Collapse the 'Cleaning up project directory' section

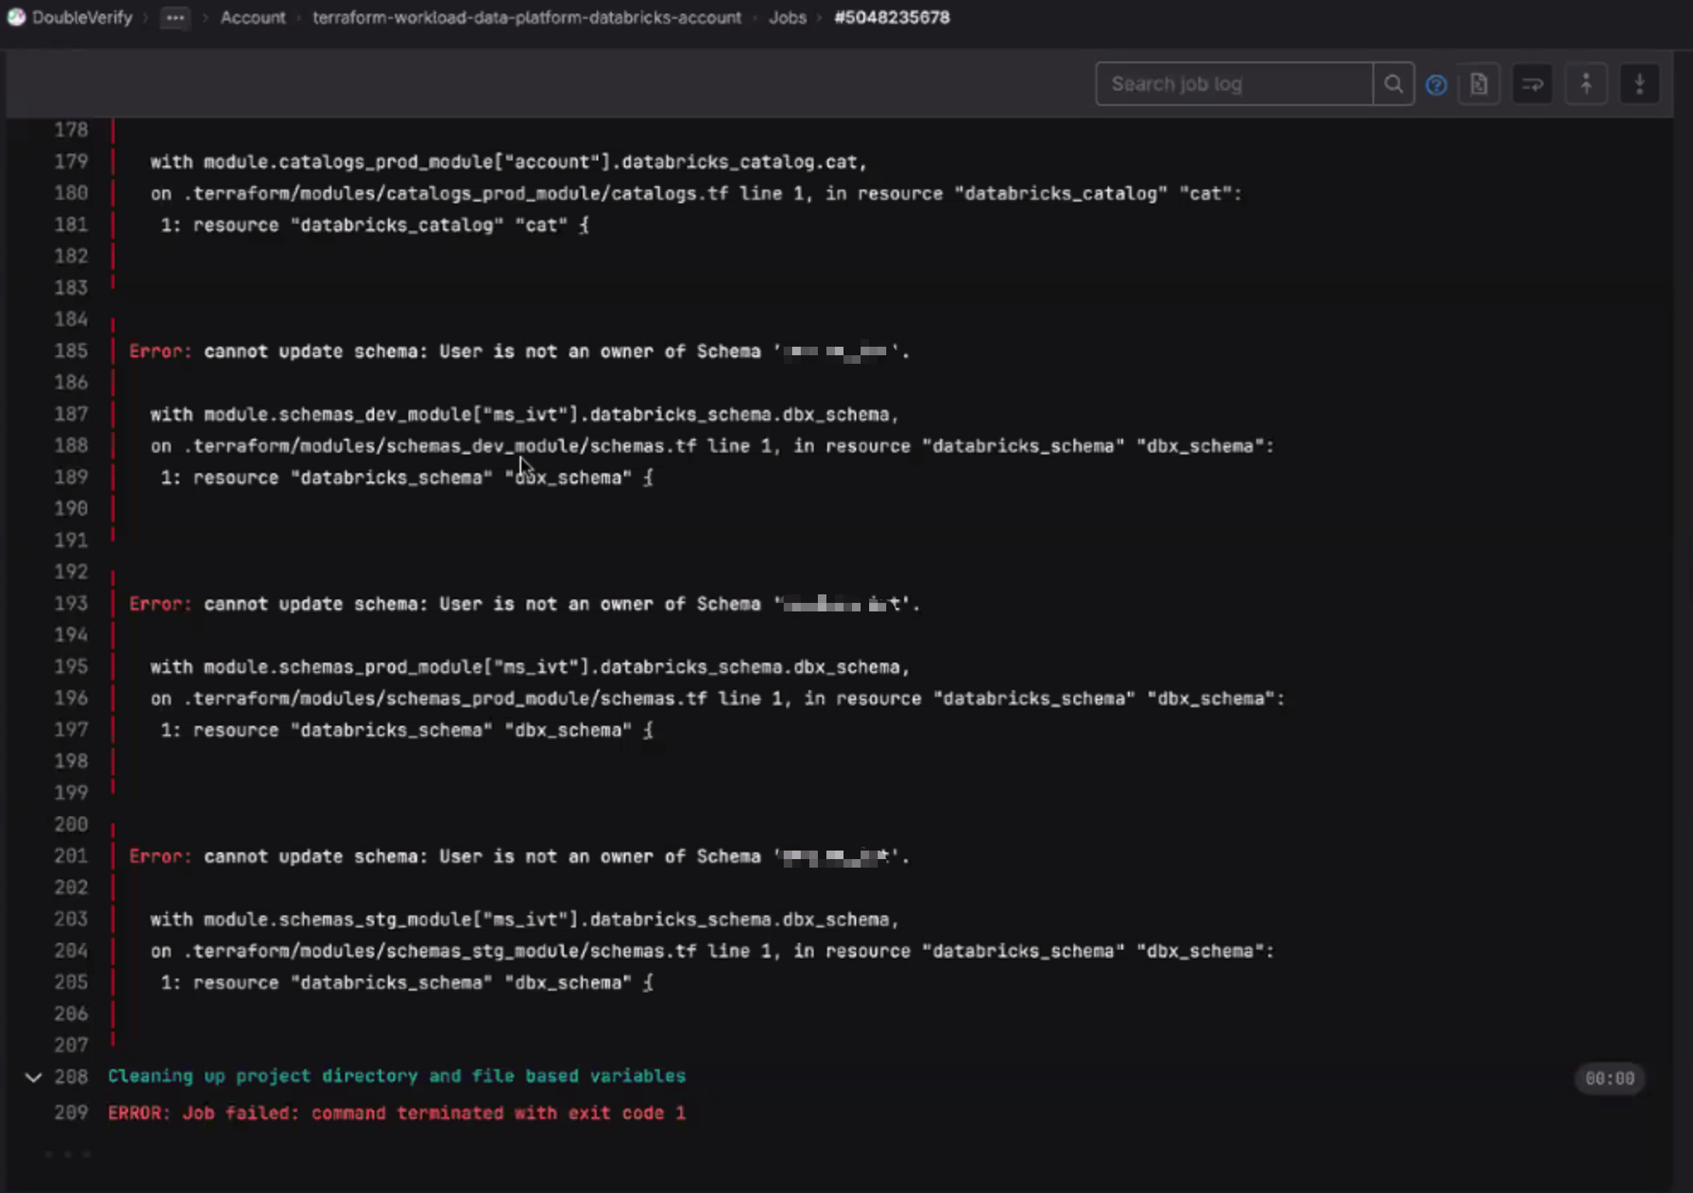coord(32,1078)
